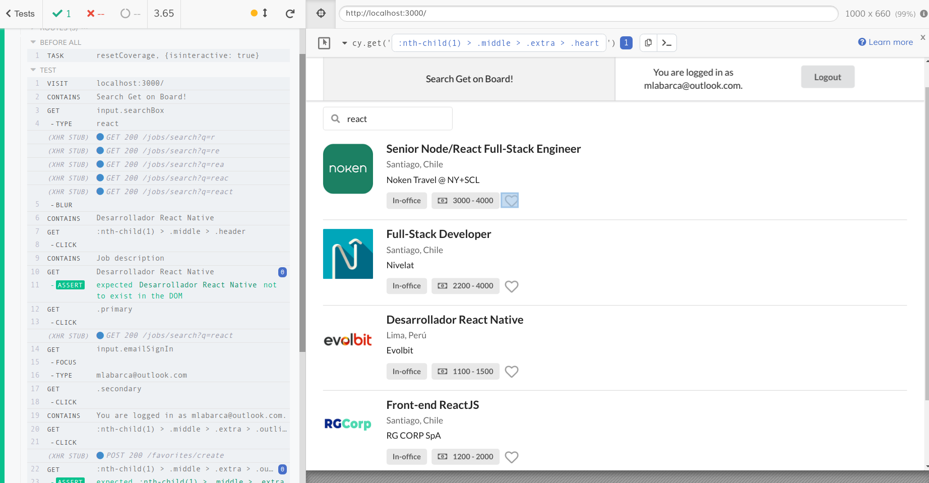Click the passed tests checkmark count
This screenshot has height=483, width=929.
click(x=61, y=14)
